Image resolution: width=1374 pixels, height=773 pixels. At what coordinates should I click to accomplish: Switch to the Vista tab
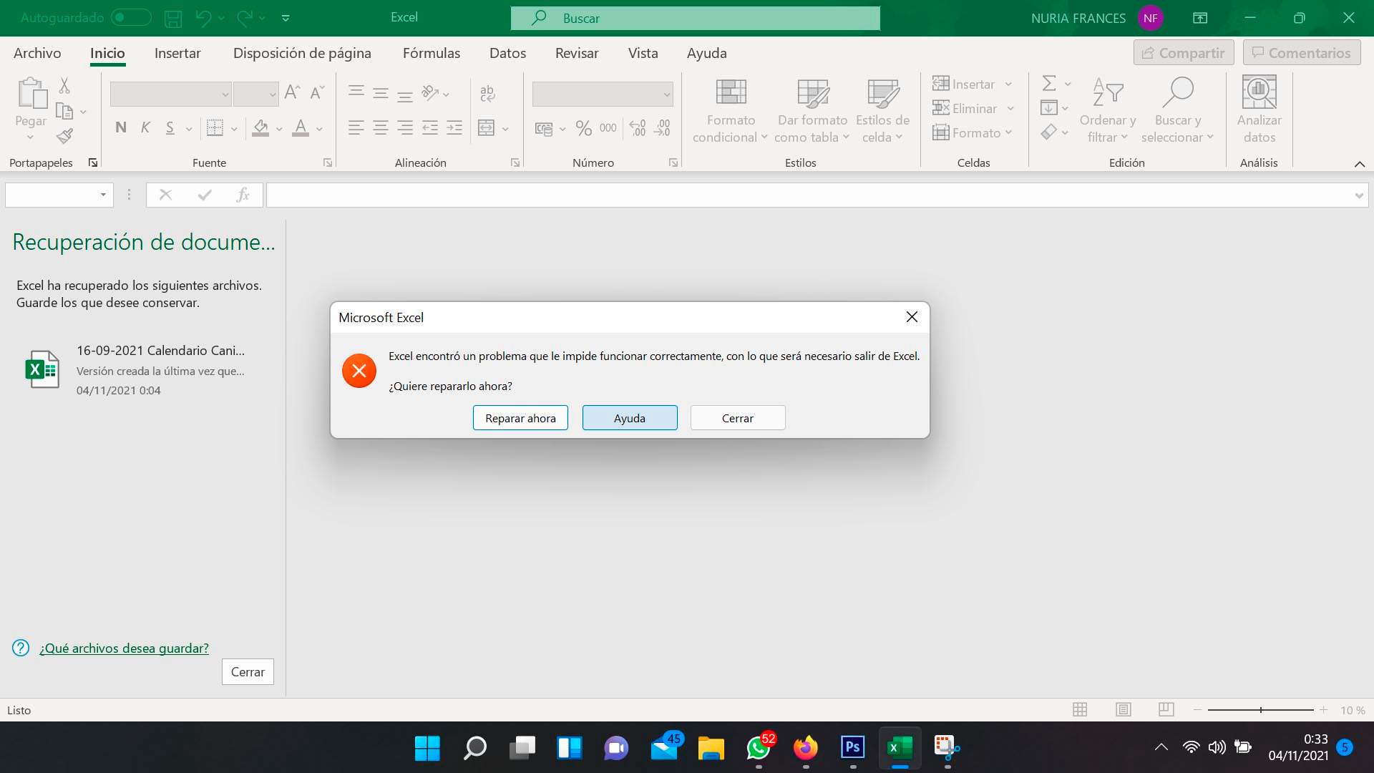pos(643,53)
